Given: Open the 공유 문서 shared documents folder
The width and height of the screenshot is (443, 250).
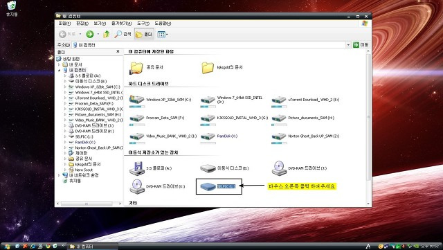Looking at the screenshot, I should click(136, 68).
